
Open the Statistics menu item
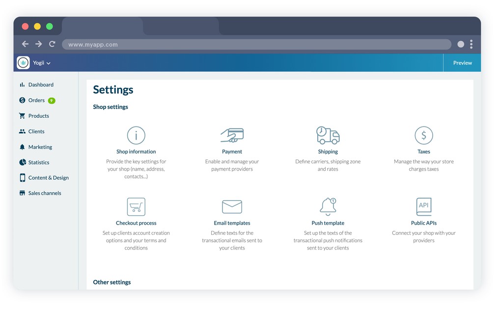point(39,162)
